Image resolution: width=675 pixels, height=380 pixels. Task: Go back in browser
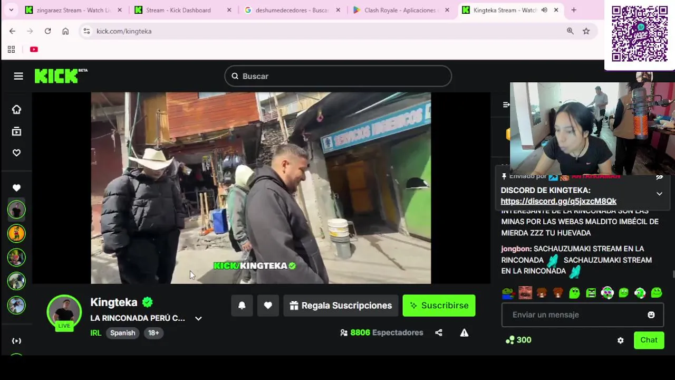point(12,31)
